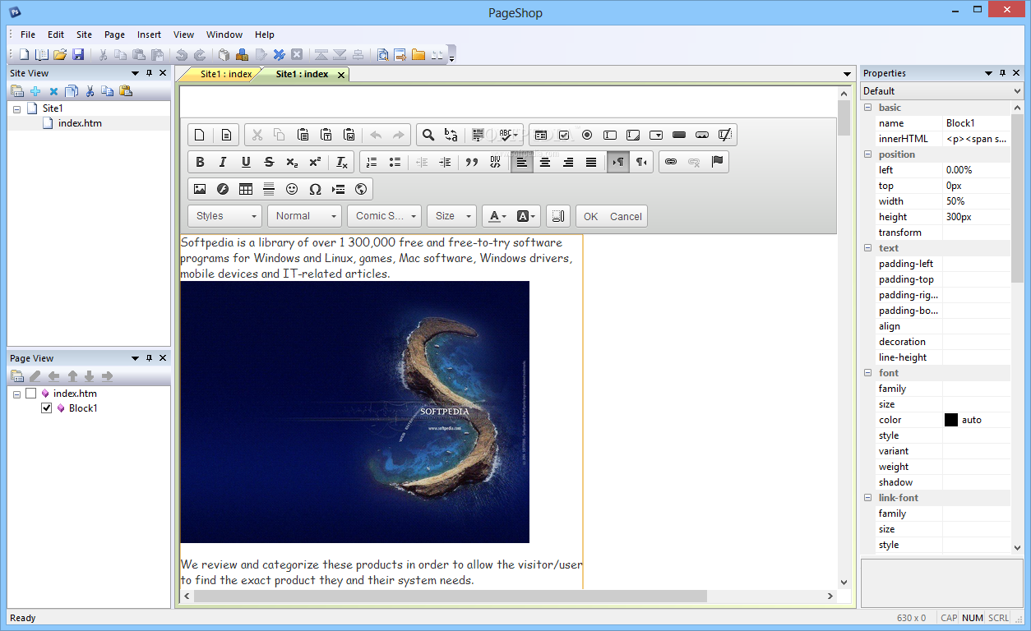
Task: Click the Replace icon in editor toolbar
Action: pos(451,136)
